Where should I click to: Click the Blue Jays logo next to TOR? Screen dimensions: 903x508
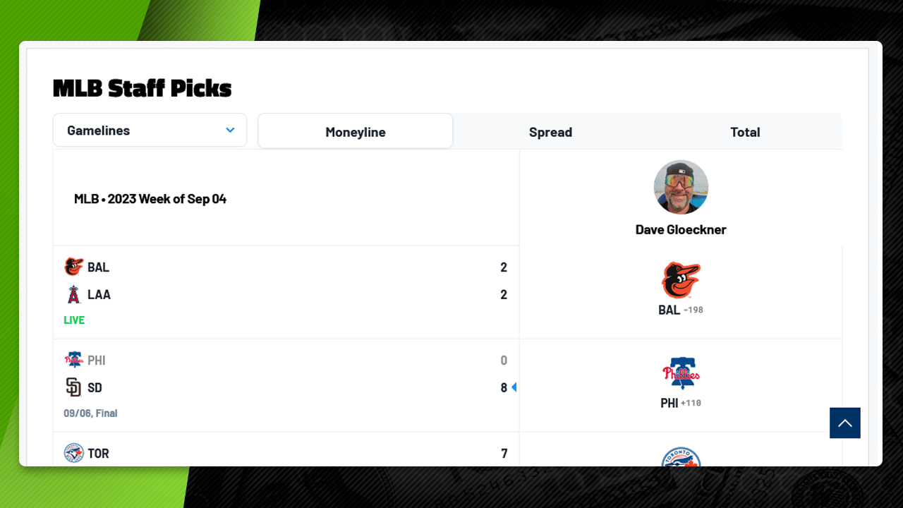(73, 453)
